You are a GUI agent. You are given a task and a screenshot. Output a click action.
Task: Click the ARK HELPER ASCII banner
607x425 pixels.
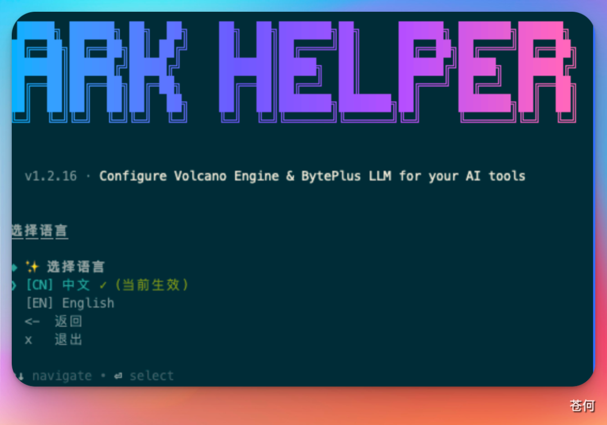tap(294, 71)
